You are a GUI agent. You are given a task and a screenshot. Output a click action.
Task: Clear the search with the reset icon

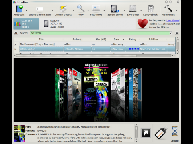177,33
